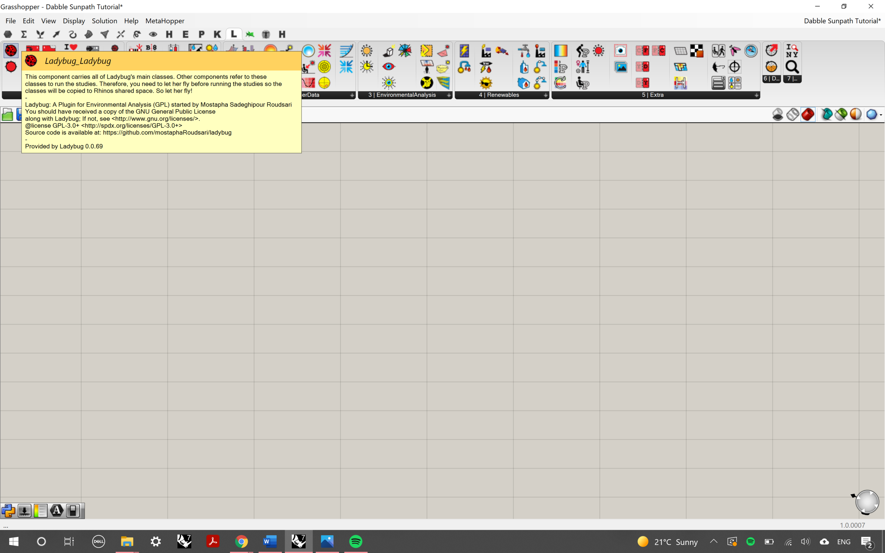Expand the 4 | Renewables panel
The height and width of the screenshot is (553, 885).
(x=545, y=95)
